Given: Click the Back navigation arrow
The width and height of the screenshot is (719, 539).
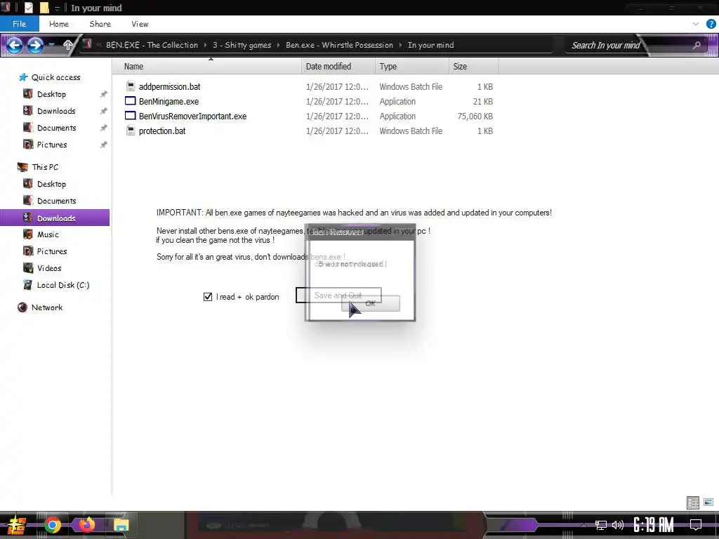Looking at the screenshot, I should (x=15, y=45).
